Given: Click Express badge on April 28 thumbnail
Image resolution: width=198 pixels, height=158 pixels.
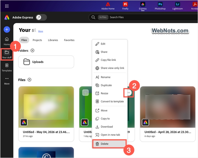Looking at the screenshot, I should 145,122.
